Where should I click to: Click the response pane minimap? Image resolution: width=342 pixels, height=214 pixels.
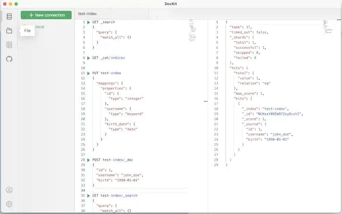point(328,26)
